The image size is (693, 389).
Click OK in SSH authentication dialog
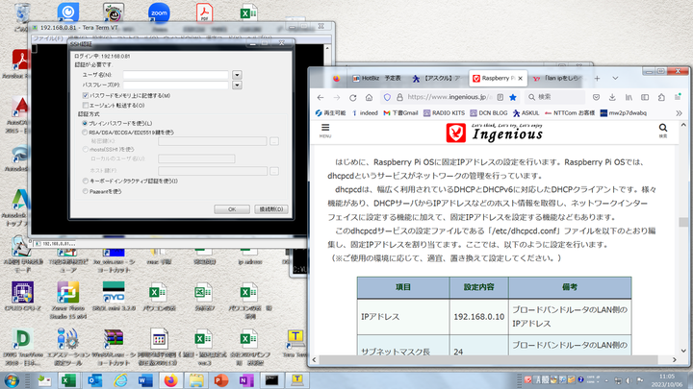(x=232, y=209)
